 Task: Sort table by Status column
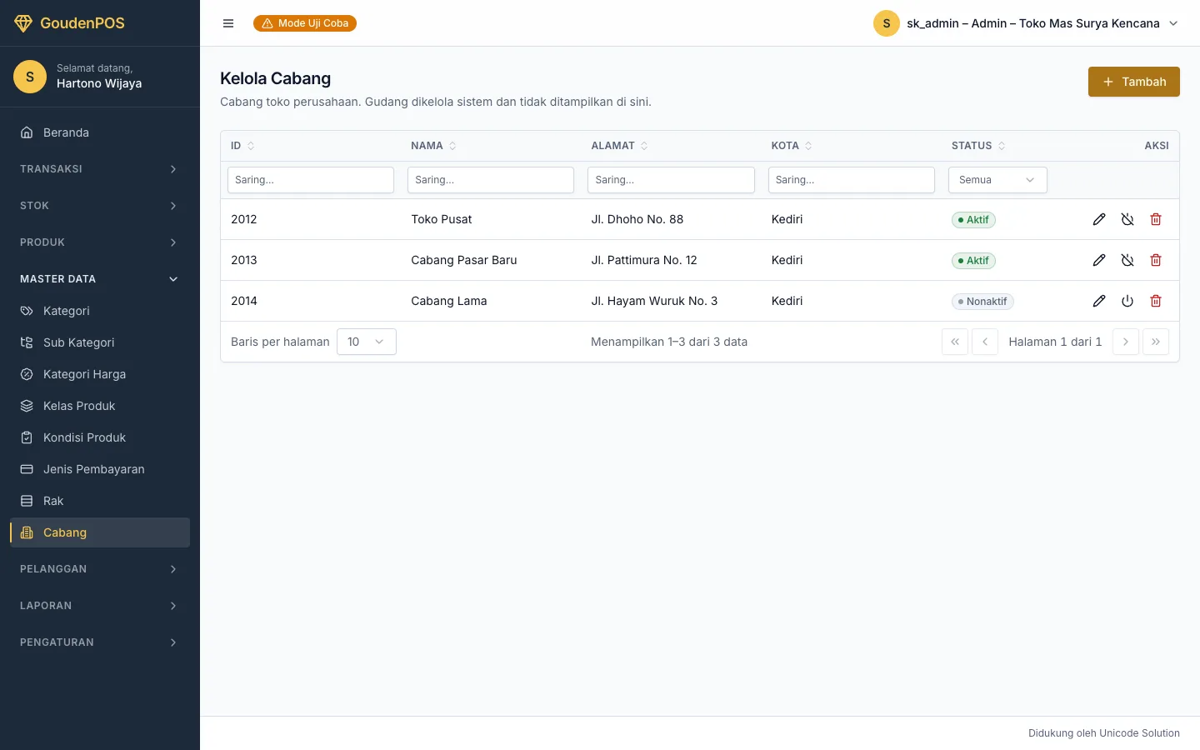coord(978,146)
